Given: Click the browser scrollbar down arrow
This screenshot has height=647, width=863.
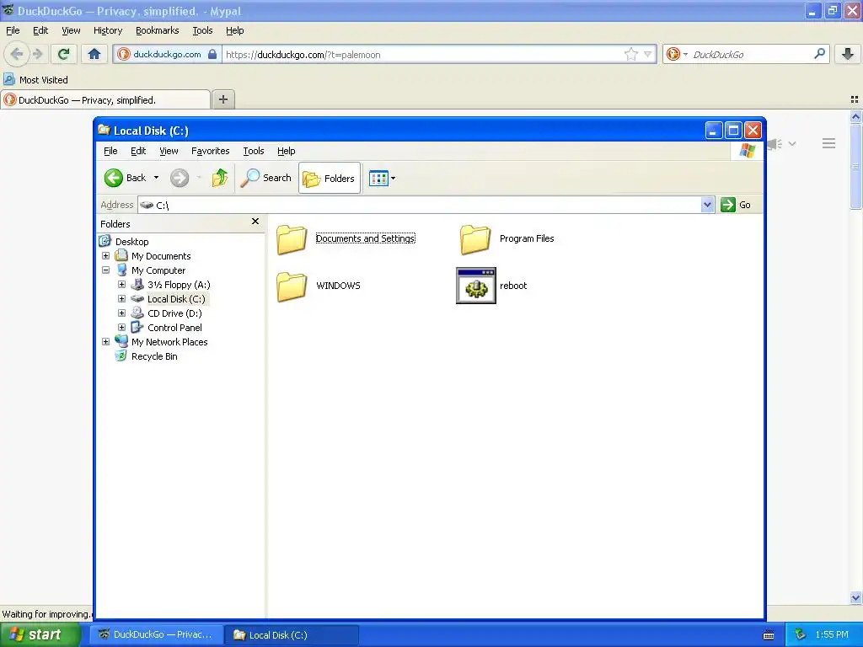Looking at the screenshot, I should (x=855, y=597).
